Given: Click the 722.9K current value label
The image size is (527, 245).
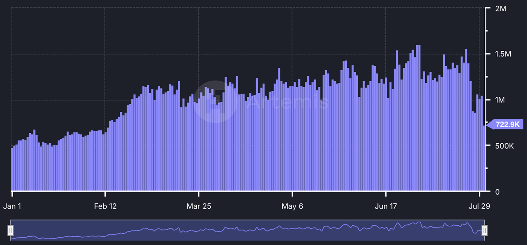Looking at the screenshot, I should [x=505, y=124].
